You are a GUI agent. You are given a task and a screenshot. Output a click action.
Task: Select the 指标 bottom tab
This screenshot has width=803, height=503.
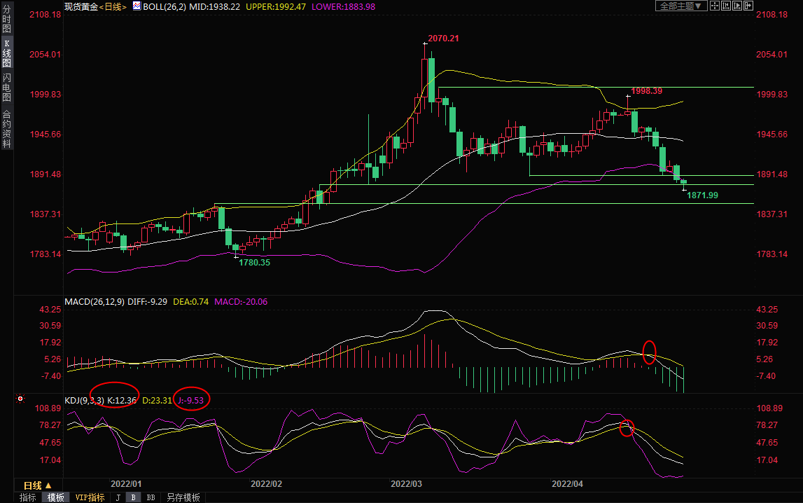point(28,497)
